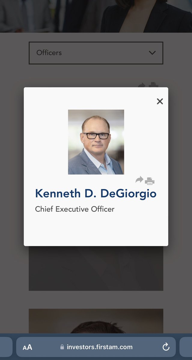Switch to the Safari tab on the left edge
This screenshot has height=360, width=192.
point(5,347)
